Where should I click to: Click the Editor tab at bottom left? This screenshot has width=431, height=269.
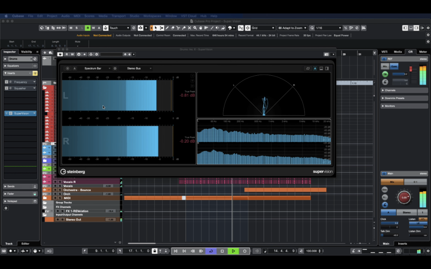25,243
